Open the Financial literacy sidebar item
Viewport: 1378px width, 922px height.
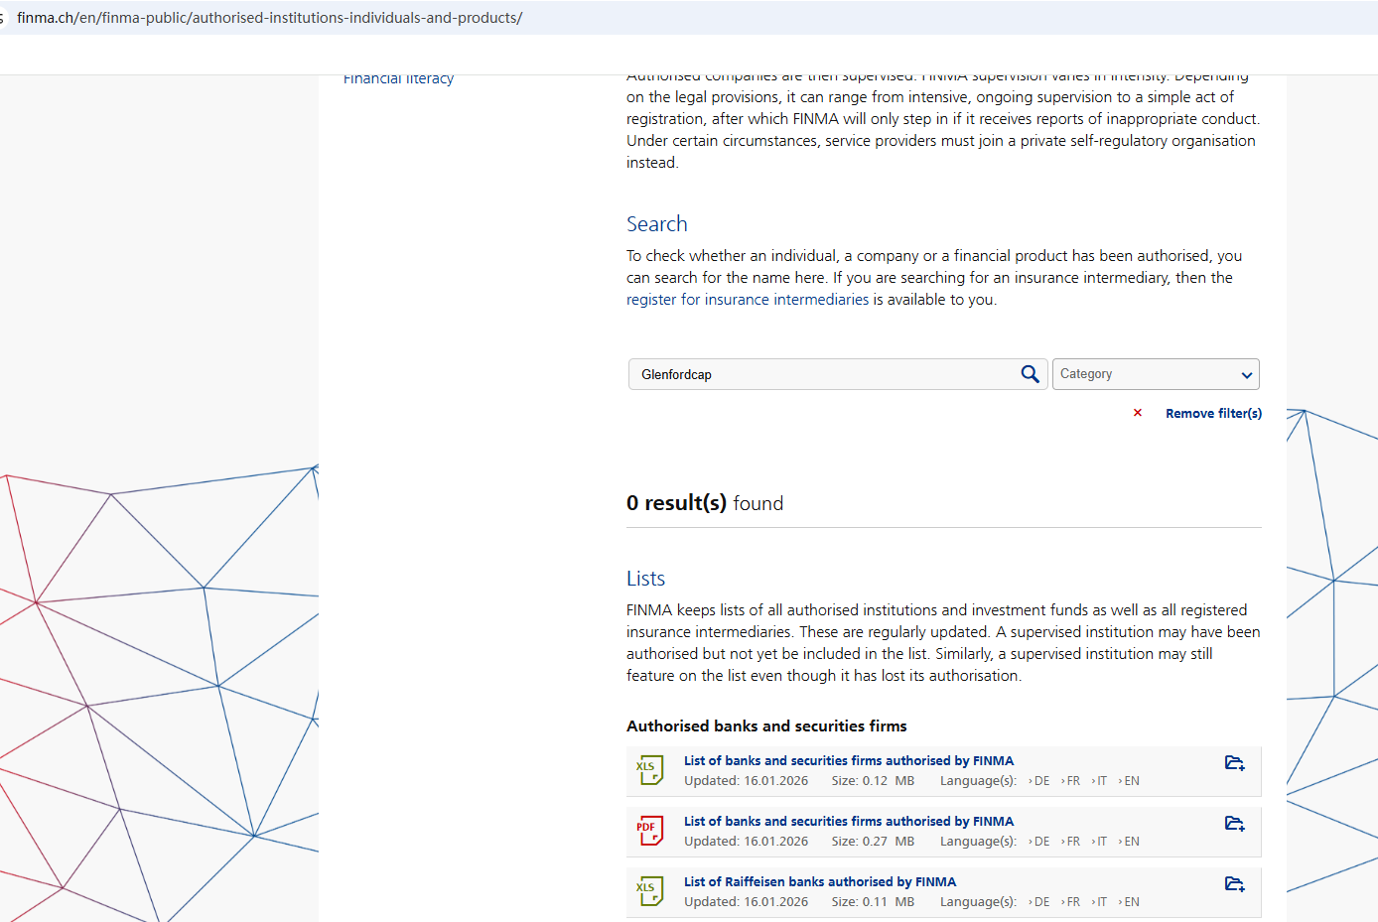(398, 79)
